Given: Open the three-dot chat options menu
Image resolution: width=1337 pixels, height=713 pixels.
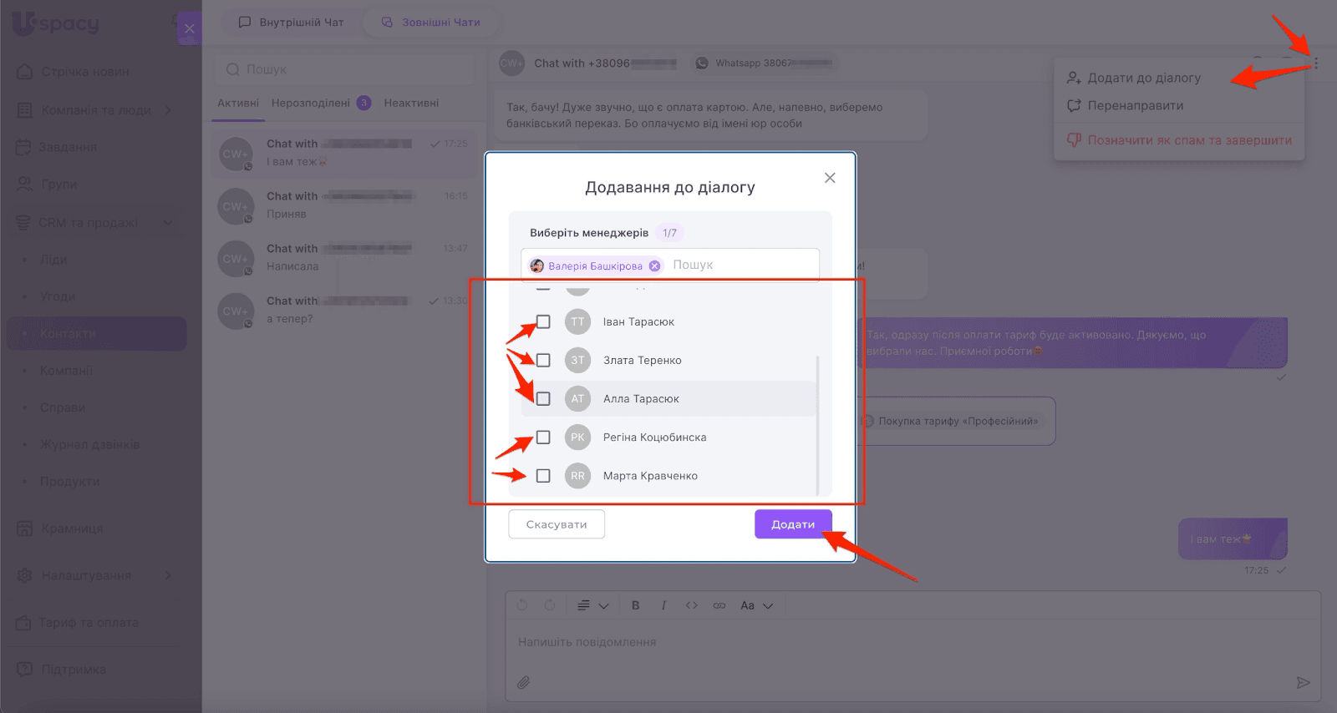Looking at the screenshot, I should click(x=1315, y=63).
